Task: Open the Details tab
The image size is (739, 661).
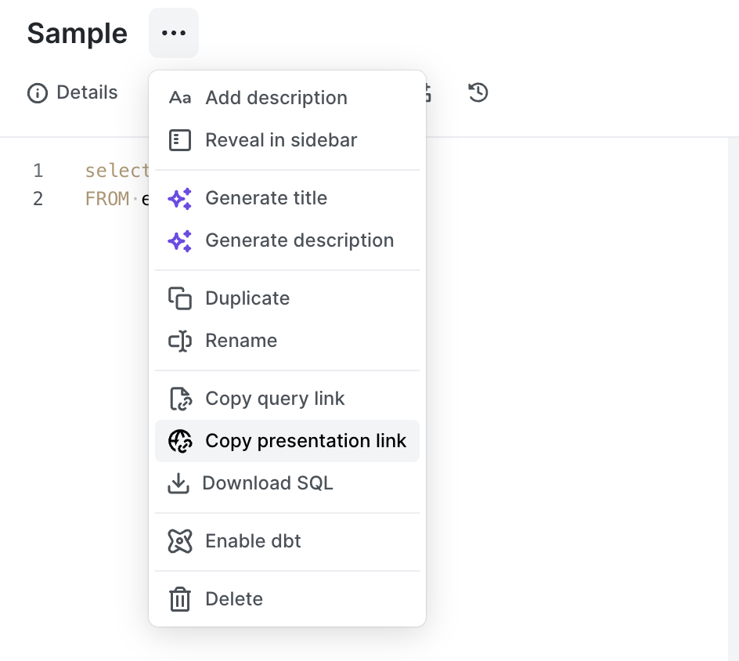Action: click(73, 92)
